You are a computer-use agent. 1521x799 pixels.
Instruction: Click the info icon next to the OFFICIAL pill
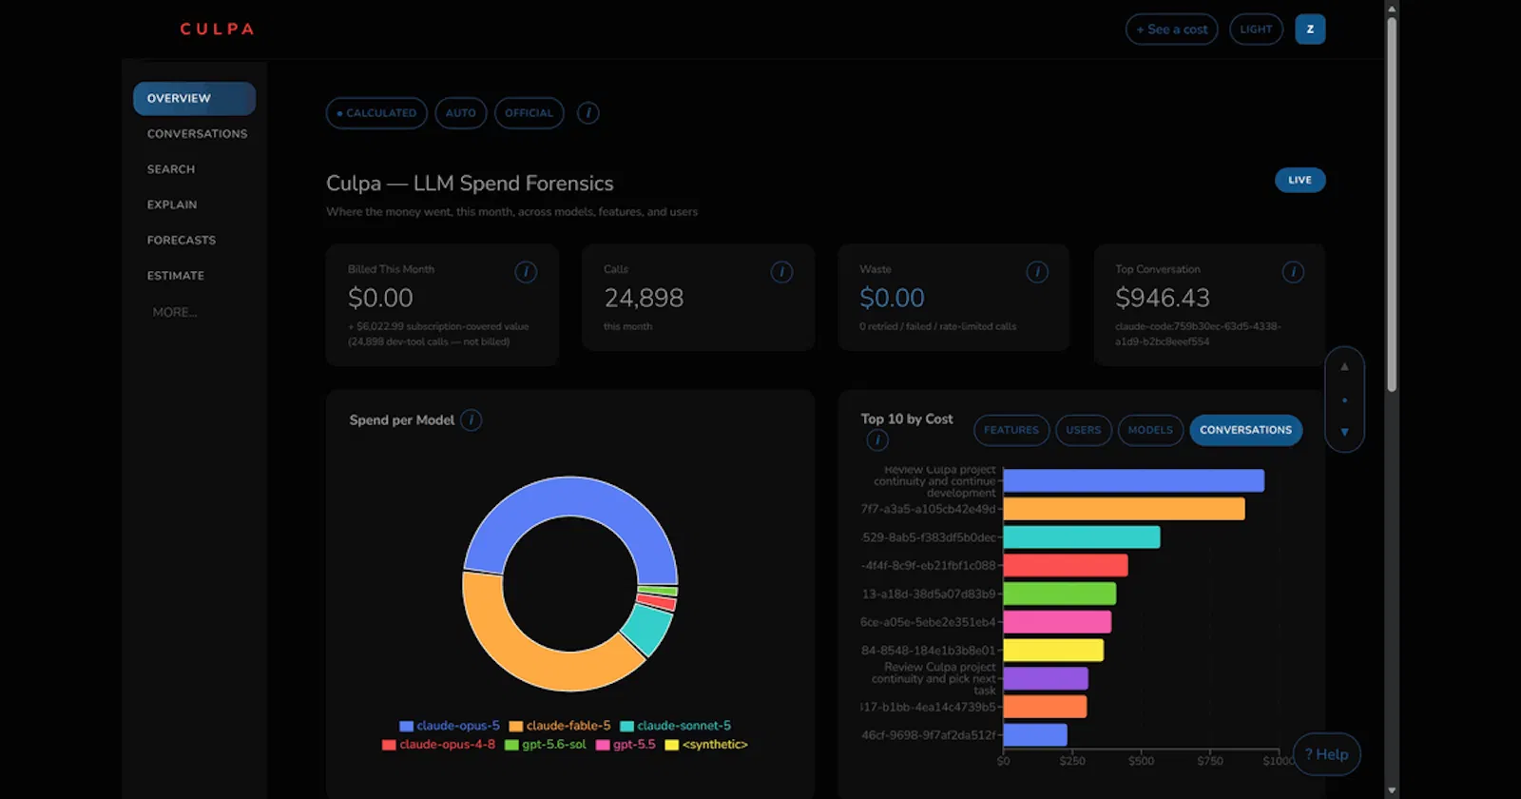[588, 113]
